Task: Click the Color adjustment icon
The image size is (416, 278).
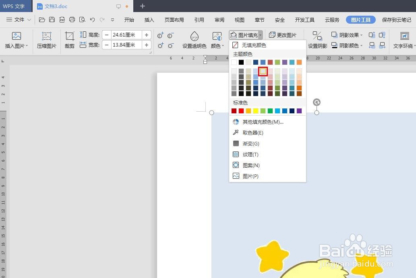Action: (x=217, y=36)
